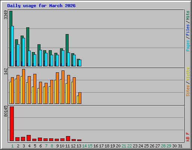This screenshot has width=192, height=150.
Task: Click day 28 on the x-axis
Action: pyautogui.click(x=163, y=146)
